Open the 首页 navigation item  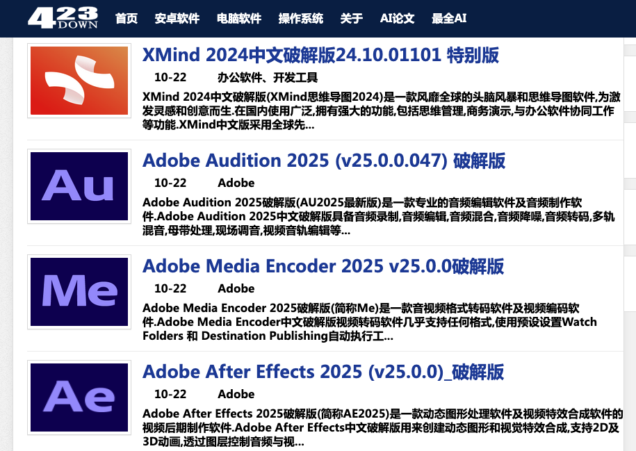point(126,18)
